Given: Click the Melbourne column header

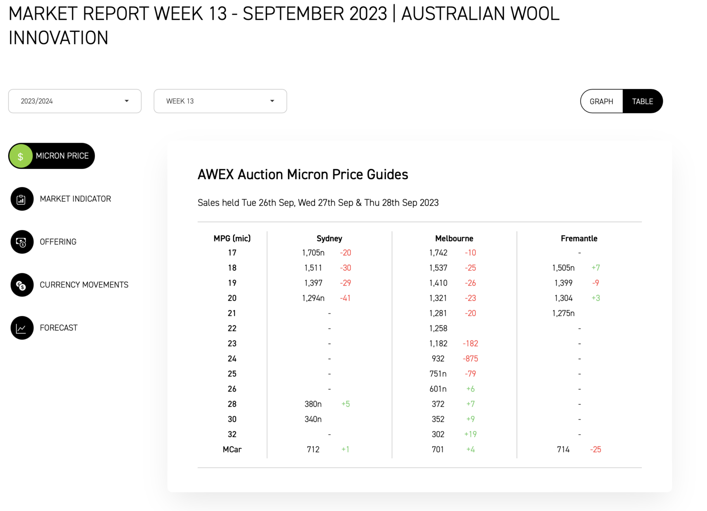Looking at the screenshot, I should click(454, 238).
